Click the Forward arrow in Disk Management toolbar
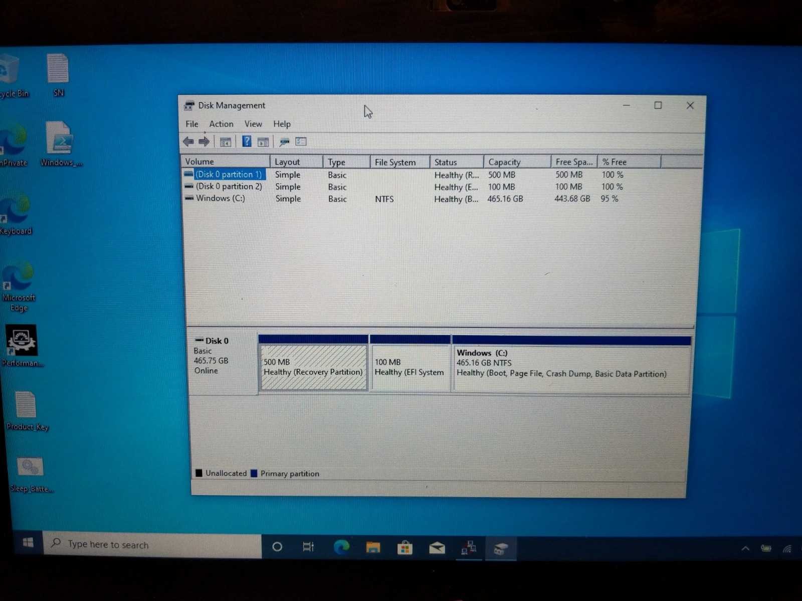The height and width of the screenshot is (601, 802). coord(204,142)
